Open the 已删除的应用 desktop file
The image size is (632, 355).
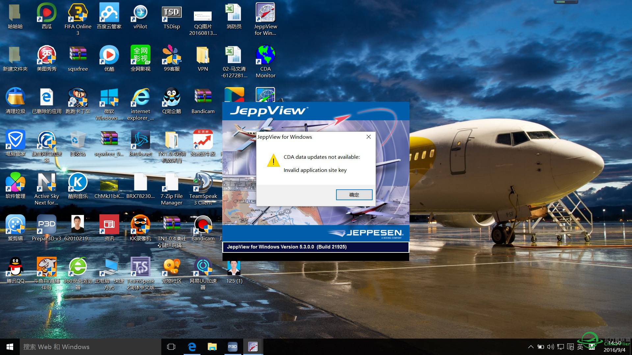pyautogui.click(x=46, y=101)
